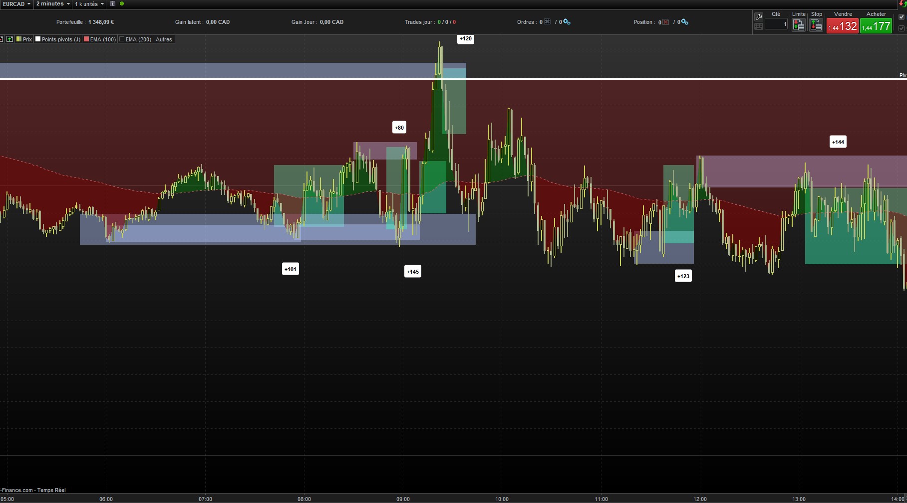Expand the 2 minutes timeframe dropdown
Viewport: 907px width, 503px height.
[x=52, y=4]
